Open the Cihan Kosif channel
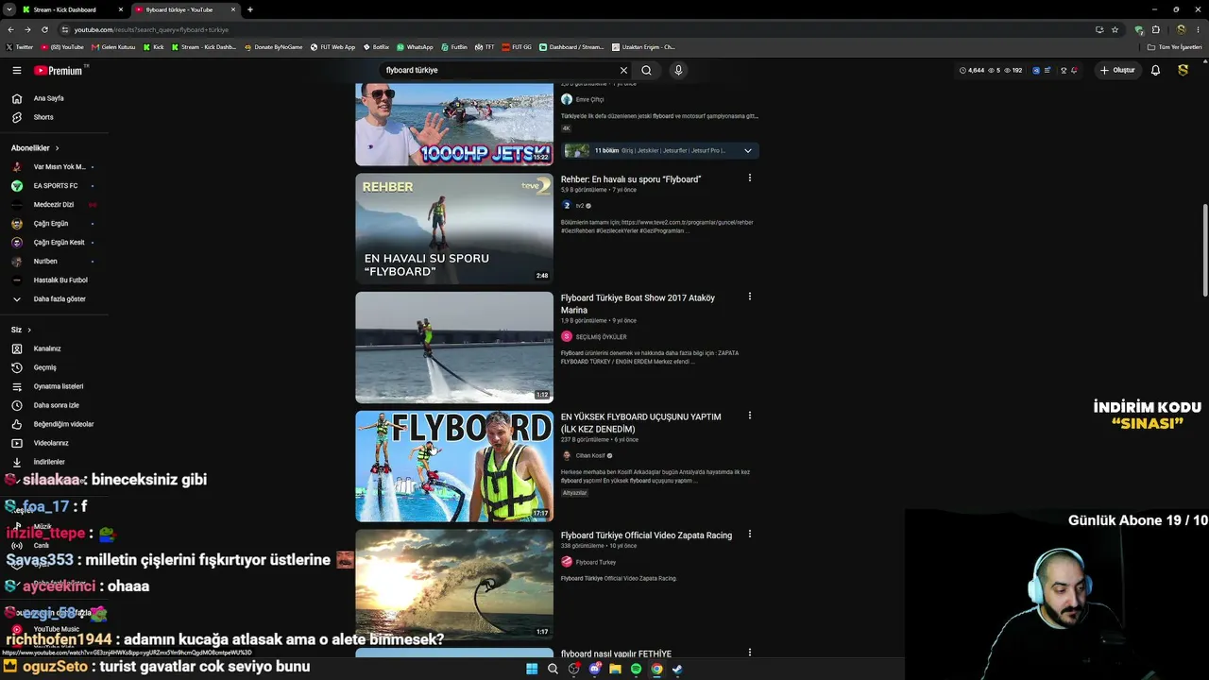The width and height of the screenshot is (1209, 680). 590,456
